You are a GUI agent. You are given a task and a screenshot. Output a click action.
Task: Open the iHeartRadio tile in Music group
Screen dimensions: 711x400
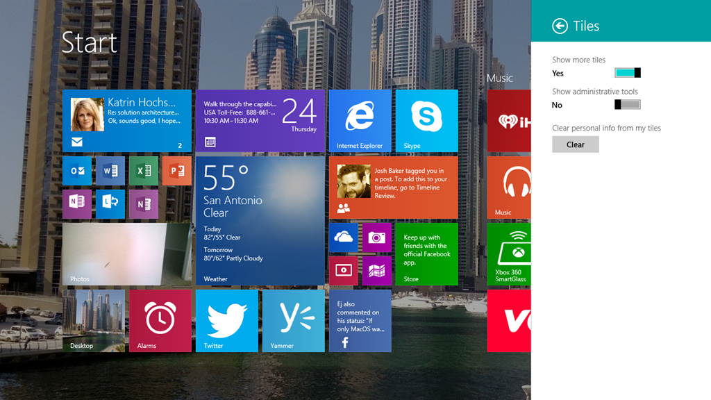(509, 121)
